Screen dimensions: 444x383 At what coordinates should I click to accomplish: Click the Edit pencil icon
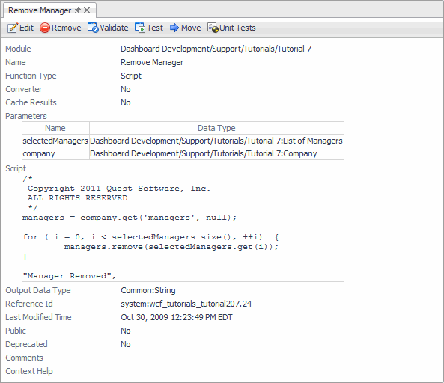click(x=13, y=28)
